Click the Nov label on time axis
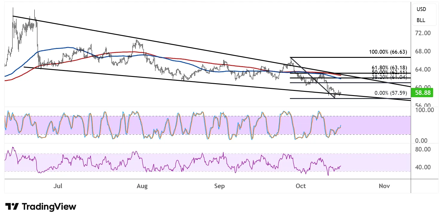 [x=384, y=186]
